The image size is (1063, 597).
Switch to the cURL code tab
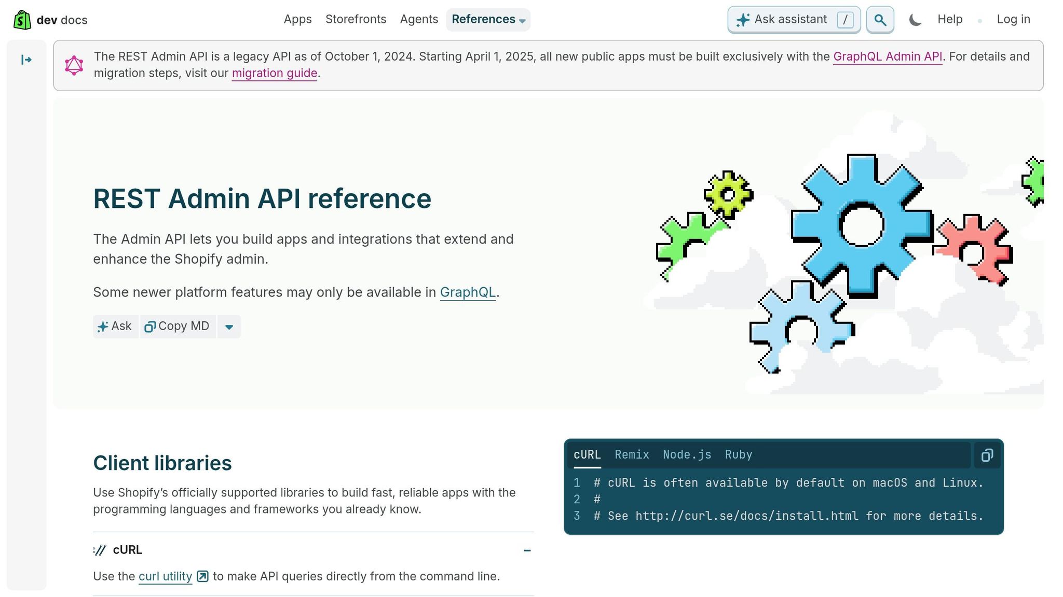point(587,454)
